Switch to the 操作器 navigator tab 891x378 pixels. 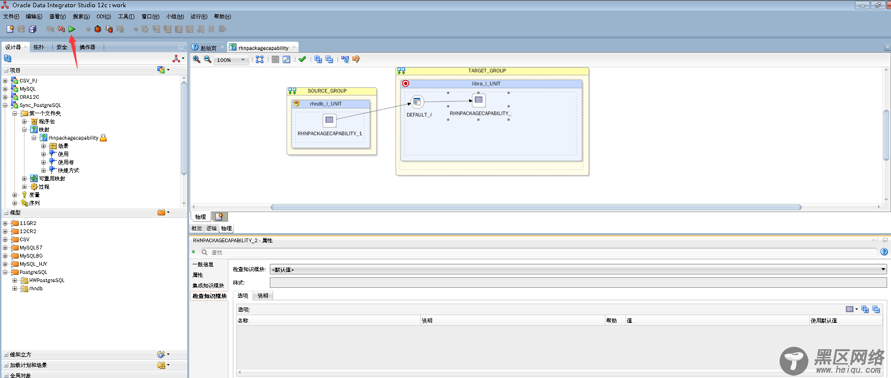coord(87,47)
